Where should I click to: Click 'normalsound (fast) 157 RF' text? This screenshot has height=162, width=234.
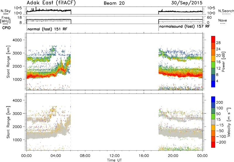pyautogui.click(x=185, y=27)
